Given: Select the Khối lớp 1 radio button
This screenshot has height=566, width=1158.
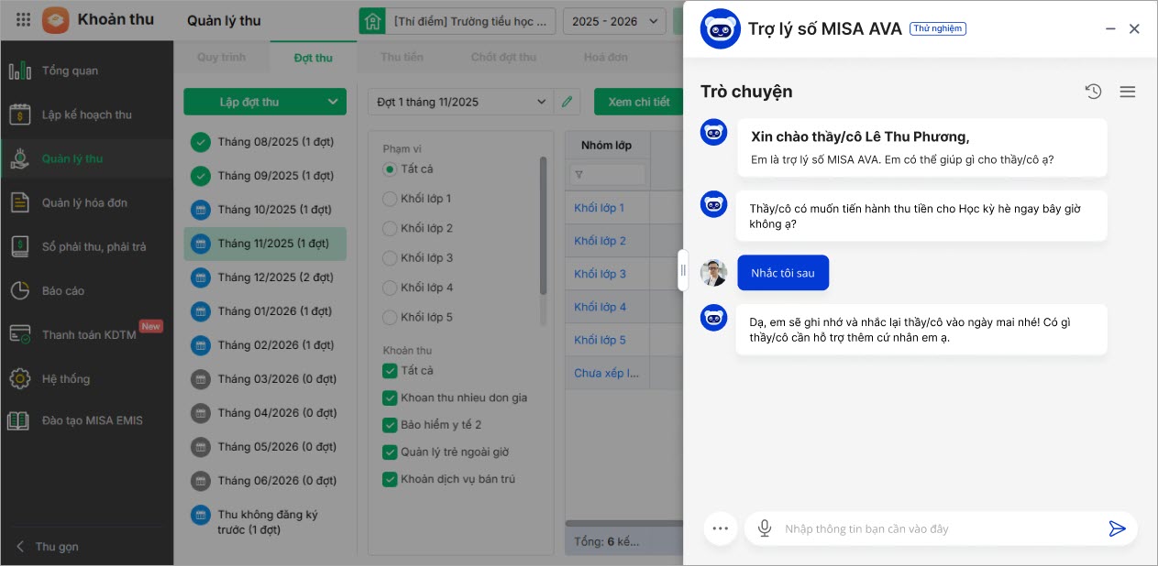Looking at the screenshot, I should point(390,199).
